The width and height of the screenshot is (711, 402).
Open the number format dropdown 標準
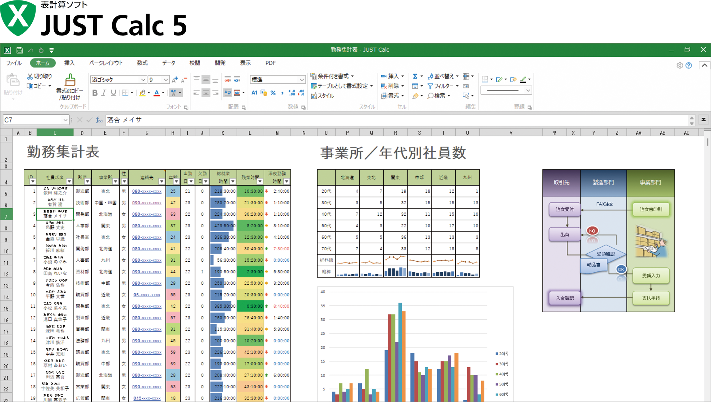(x=301, y=80)
